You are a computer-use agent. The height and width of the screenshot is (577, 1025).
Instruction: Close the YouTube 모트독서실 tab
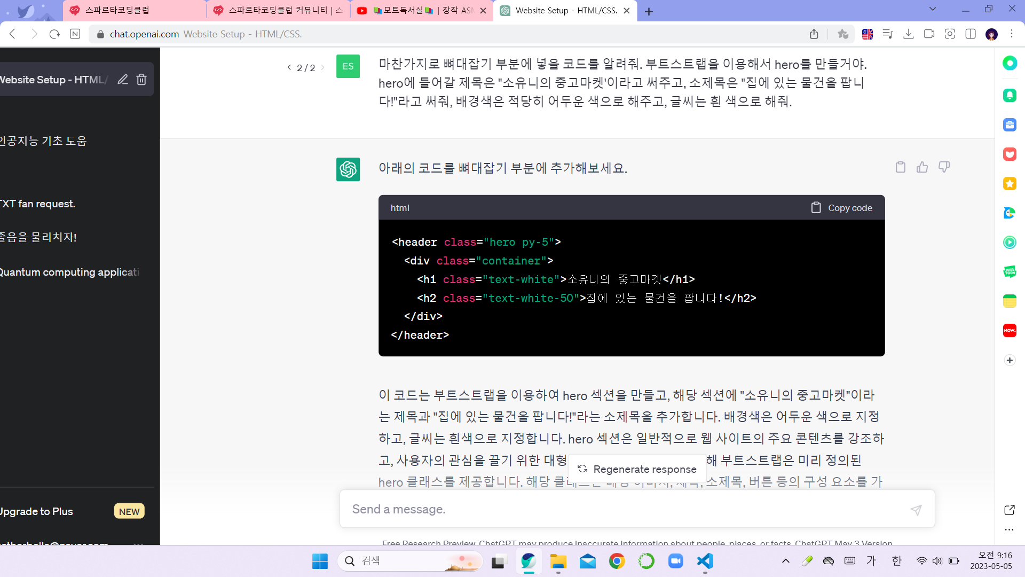pyautogui.click(x=483, y=11)
